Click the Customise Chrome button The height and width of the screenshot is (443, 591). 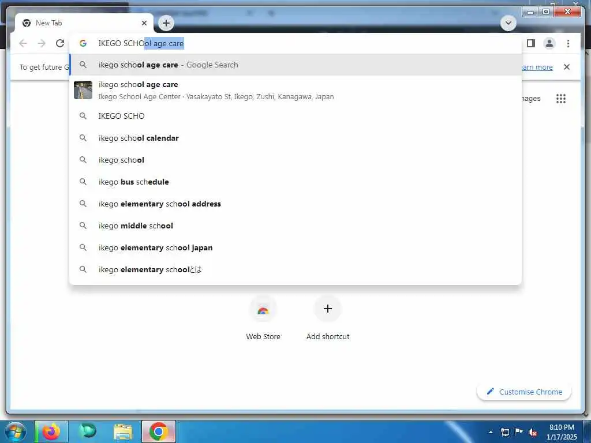(x=524, y=392)
